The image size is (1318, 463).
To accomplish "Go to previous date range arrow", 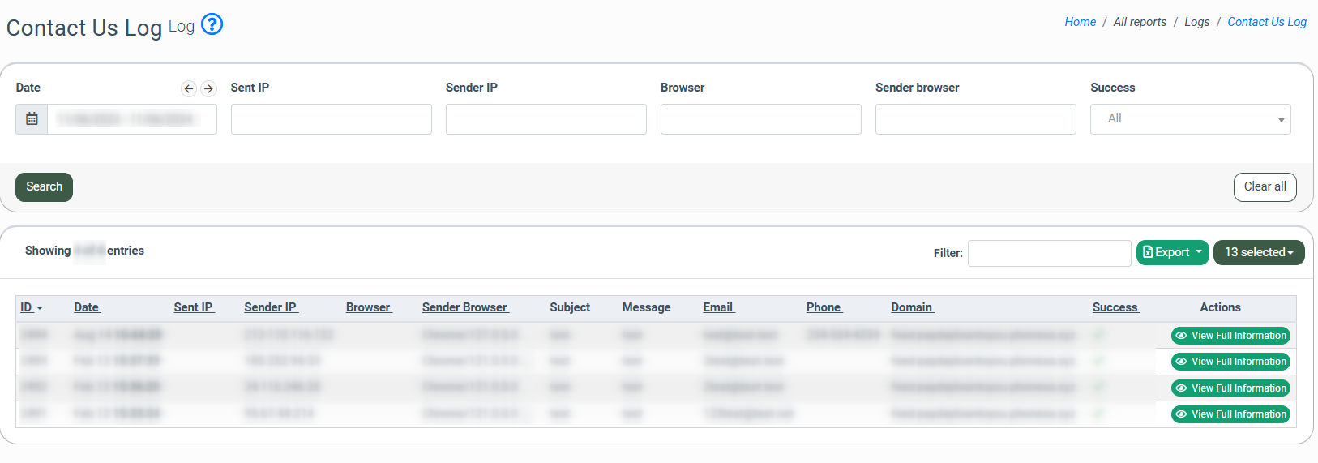I will click(x=189, y=88).
